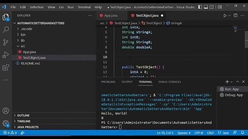The width and height of the screenshot is (248, 139).
Task: Maximize the panel size with chevron
Action: click(x=238, y=81)
